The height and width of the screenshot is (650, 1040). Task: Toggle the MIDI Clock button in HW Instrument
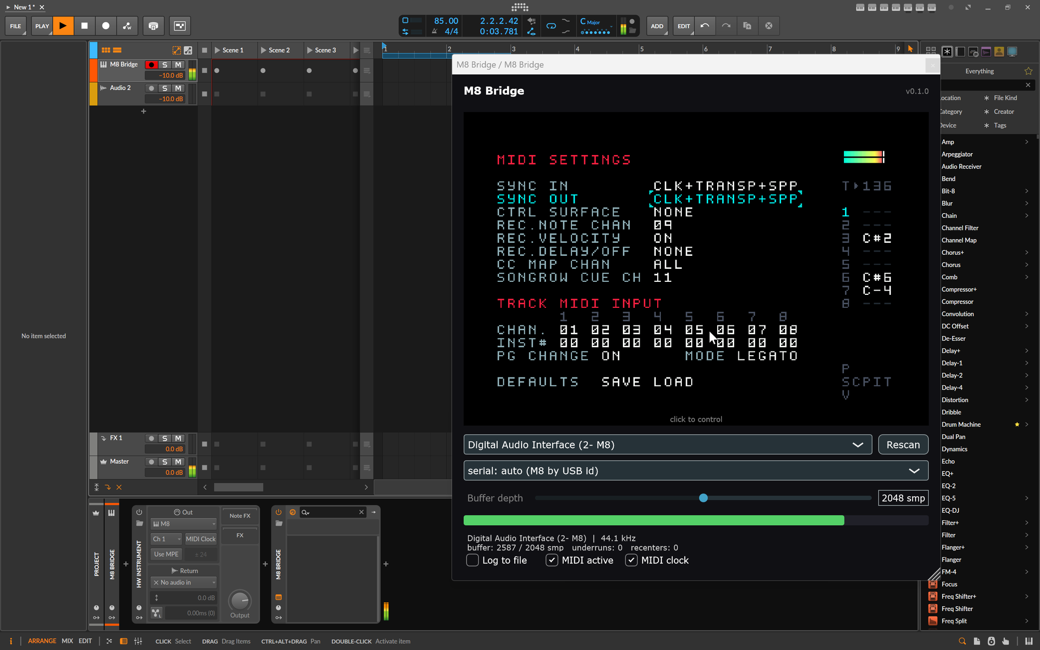pyautogui.click(x=201, y=539)
